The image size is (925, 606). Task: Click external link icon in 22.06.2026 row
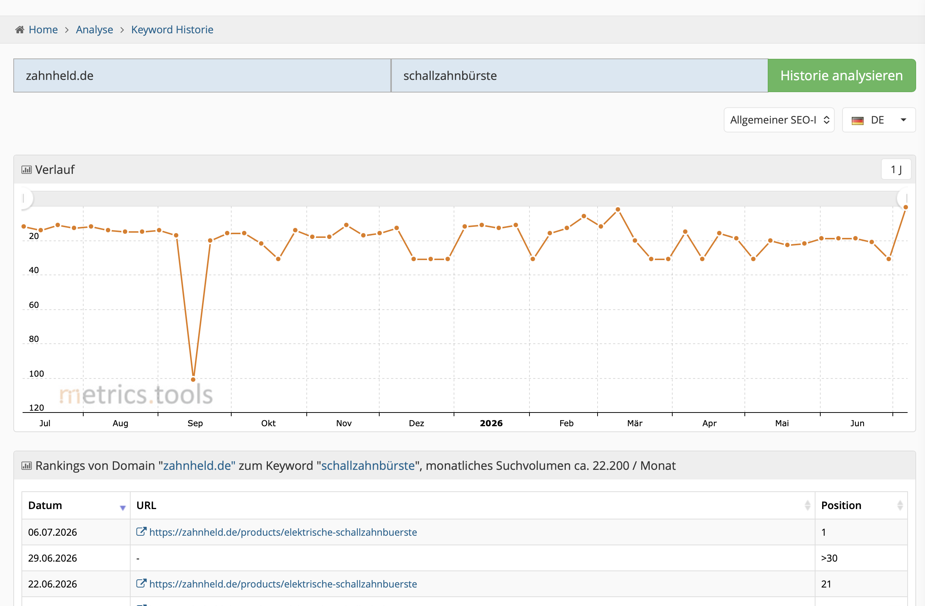click(x=141, y=583)
